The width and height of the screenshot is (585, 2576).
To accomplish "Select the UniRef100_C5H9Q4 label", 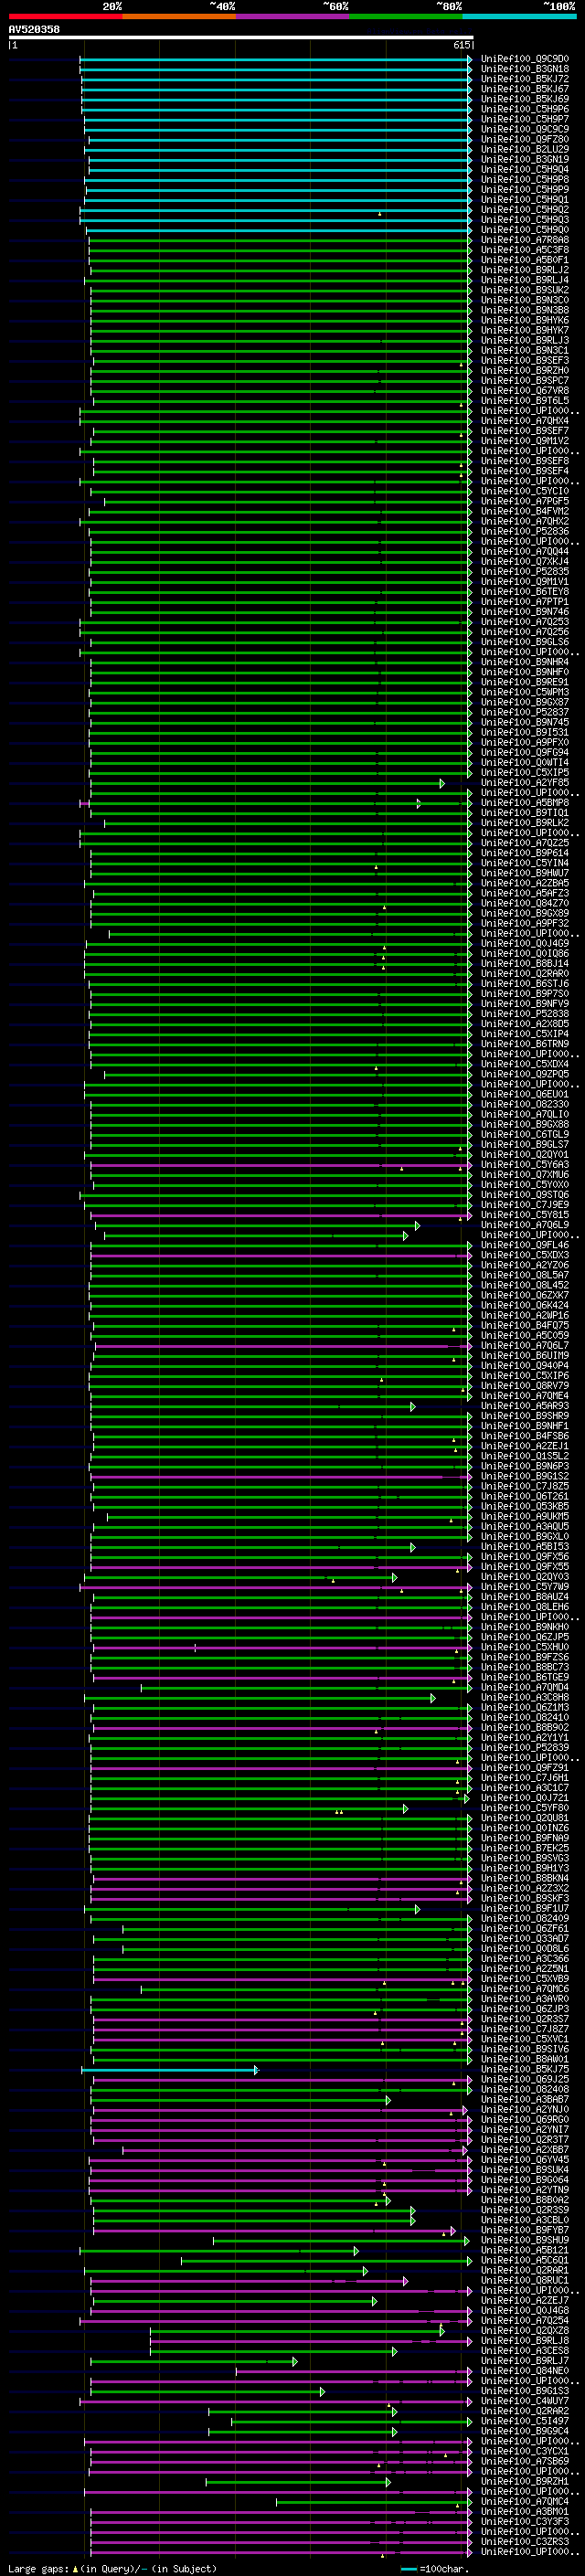I will pos(525,169).
